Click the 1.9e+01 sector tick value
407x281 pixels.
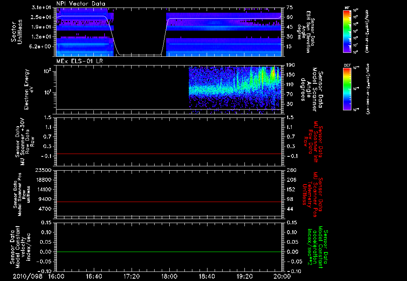tap(41, 27)
